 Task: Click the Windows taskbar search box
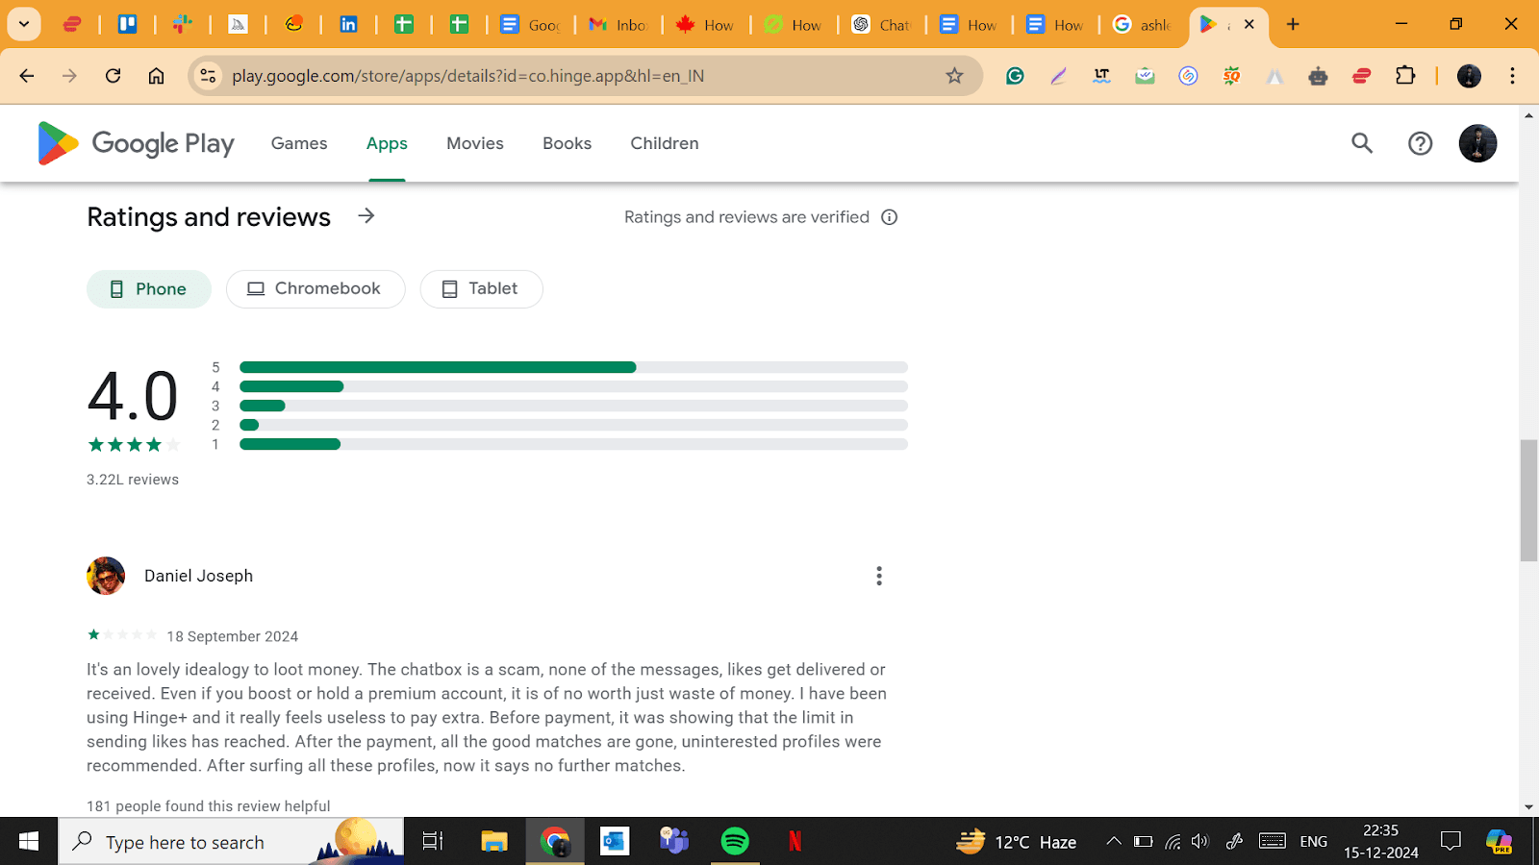coord(231,842)
